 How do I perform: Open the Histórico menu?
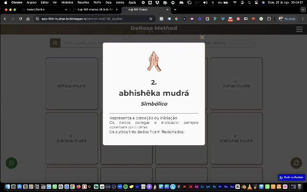click(x=67, y=3)
